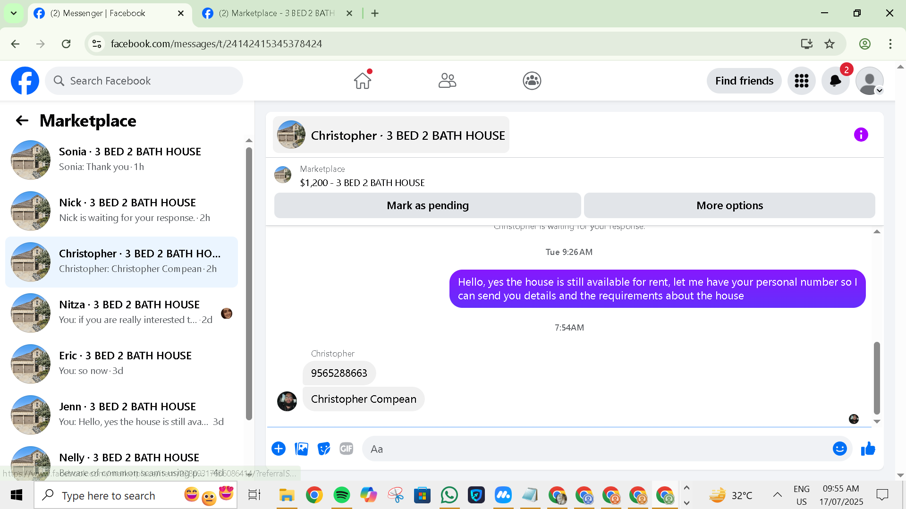The width and height of the screenshot is (906, 509).
Task: Click the chat message scrollbar thumb
Action: [877, 378]
